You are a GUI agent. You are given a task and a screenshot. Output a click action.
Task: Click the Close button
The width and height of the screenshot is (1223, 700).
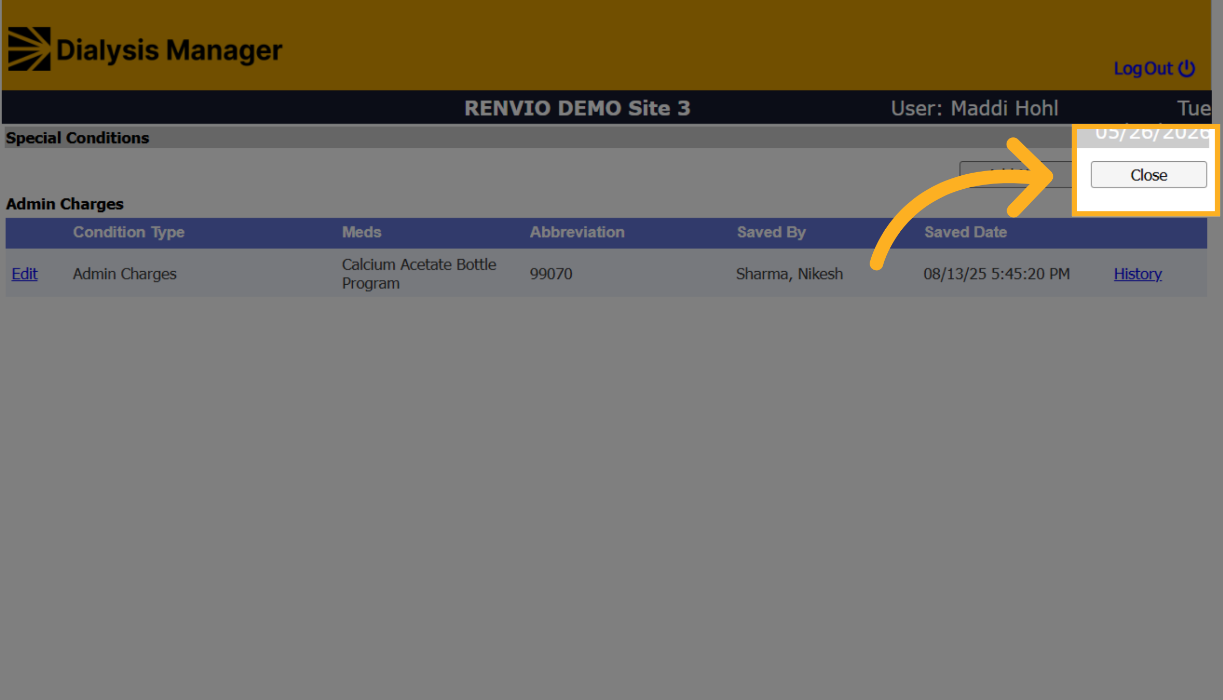pos(1148,175)
